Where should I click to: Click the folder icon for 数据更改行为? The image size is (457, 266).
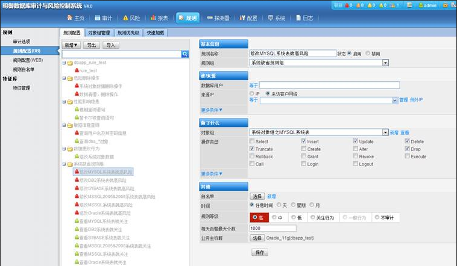pyautogui.click(x=70, y=149)
